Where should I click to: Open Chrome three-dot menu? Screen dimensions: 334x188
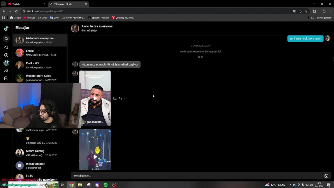(330, 11)
